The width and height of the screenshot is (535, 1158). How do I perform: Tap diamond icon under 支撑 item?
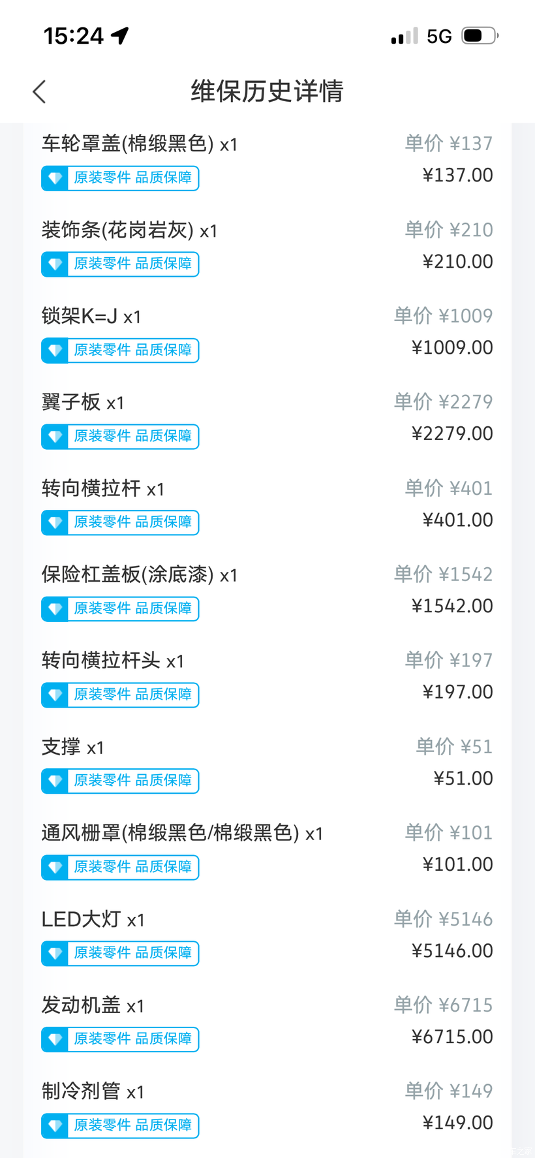(x=55, y=781)
